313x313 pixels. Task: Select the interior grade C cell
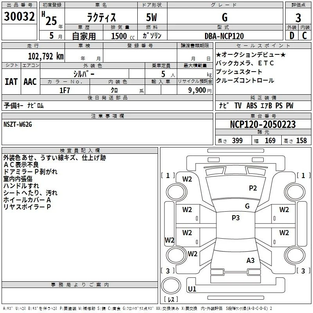305,36
